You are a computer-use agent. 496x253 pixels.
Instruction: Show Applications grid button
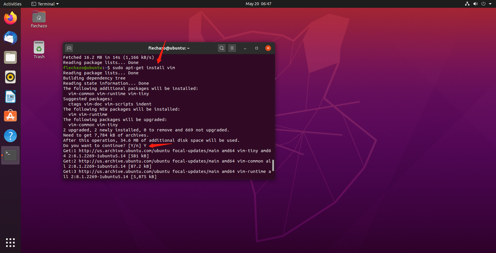(10, 243)
